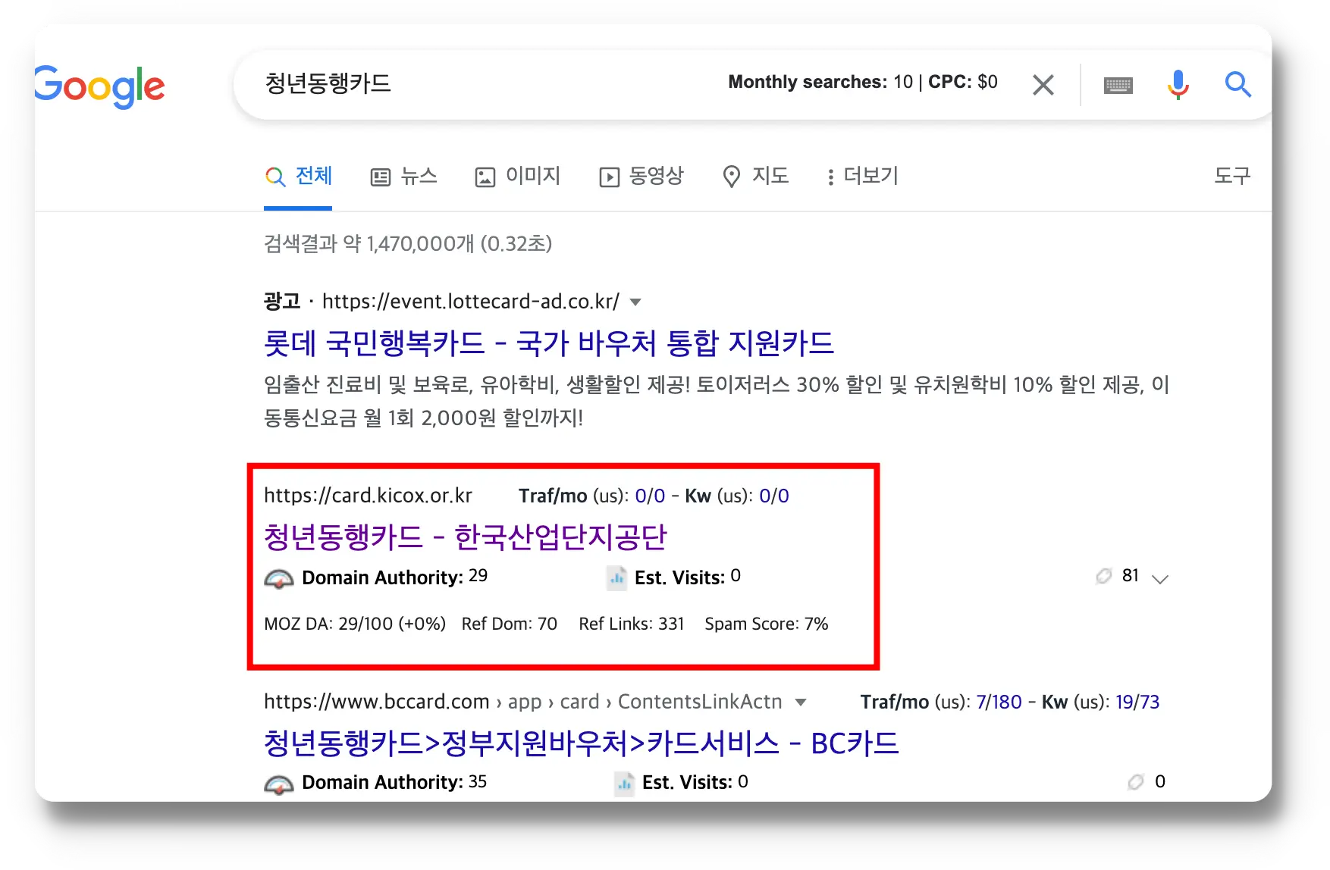Click the Est. Visits chart icon for kicox
This screenshot has height=870, width=1330.
[617, 578]
